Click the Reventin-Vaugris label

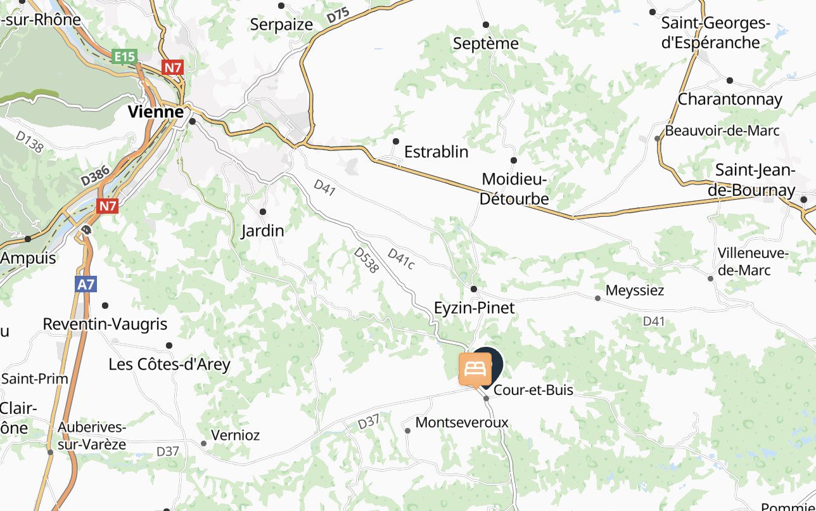pyautogui.click(x=105, y=324)
